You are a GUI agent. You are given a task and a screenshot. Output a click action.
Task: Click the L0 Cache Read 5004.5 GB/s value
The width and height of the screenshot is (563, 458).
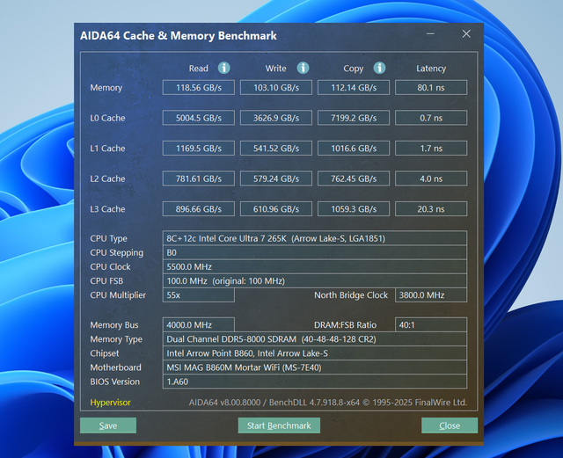[199, 118]
